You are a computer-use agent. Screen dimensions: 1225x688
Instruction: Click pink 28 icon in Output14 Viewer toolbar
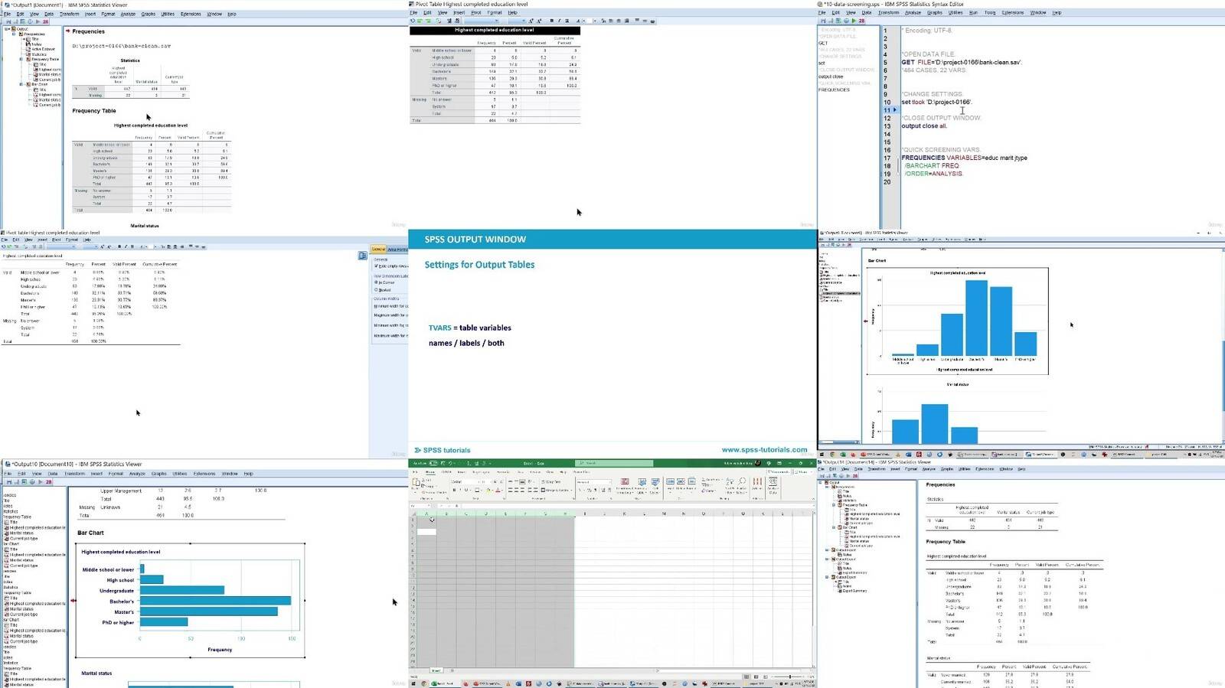tap(854, 476)
